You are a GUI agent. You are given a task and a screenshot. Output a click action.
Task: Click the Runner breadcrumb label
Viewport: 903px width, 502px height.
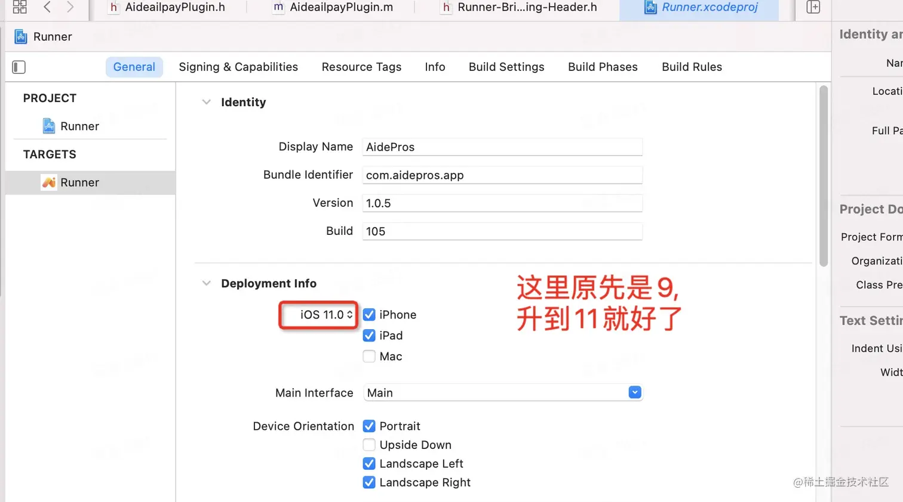point(53,37)
